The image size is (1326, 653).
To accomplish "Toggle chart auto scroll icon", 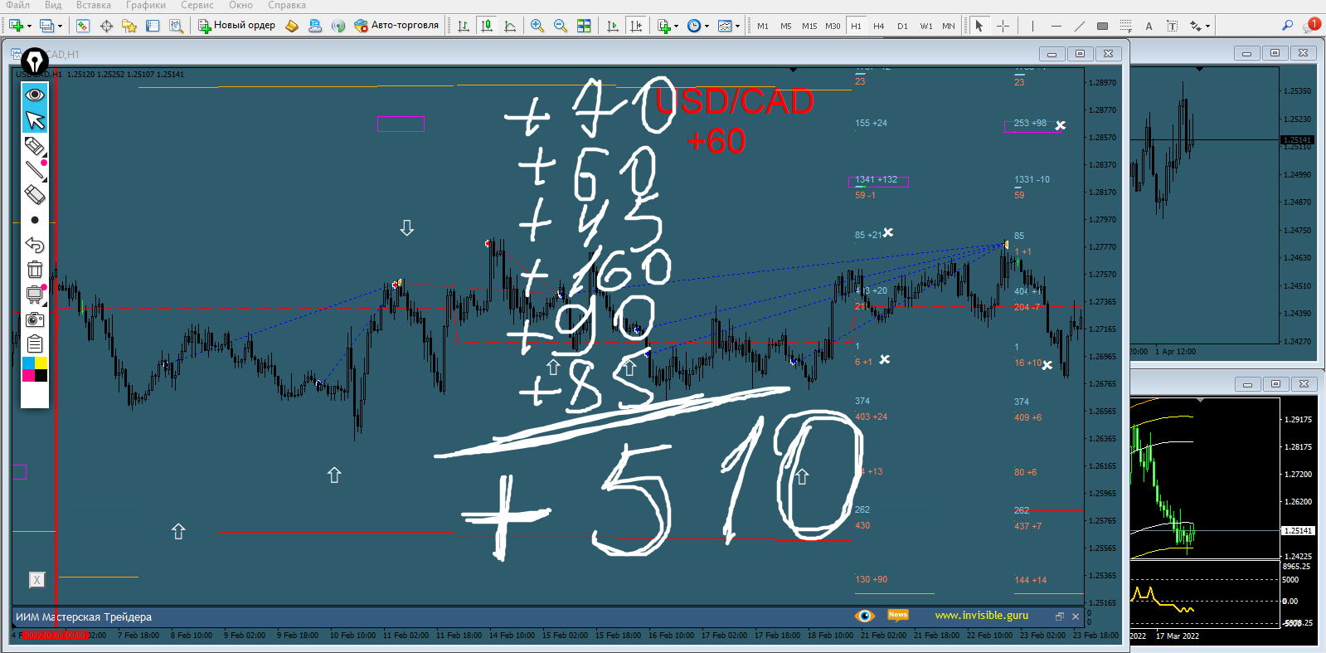I will [x=613, y=26].
